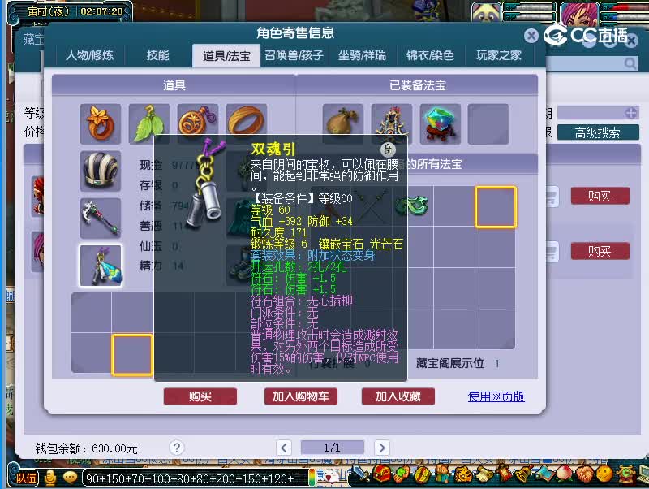Toggle the lock icon on item tooltip
The width and height of the screenshot is (649, 489).
(388, 149)
